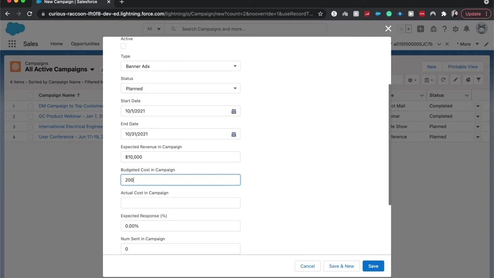
Task: Open the global actions plus icon
Action: pos(420,29)
